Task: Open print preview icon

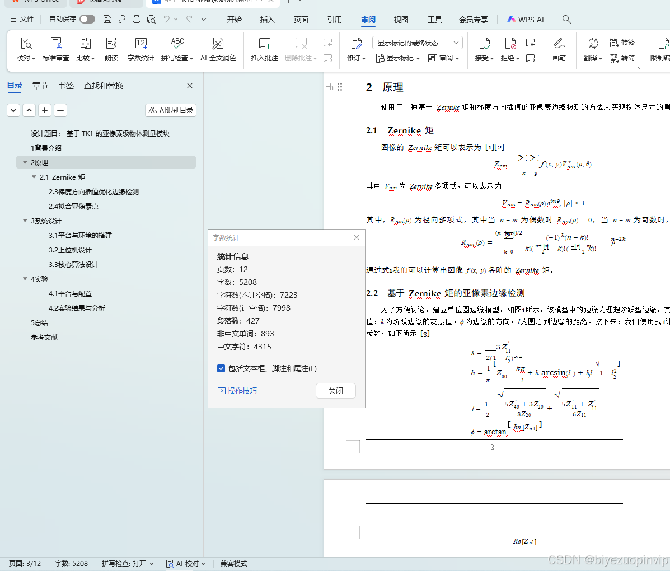Action: [151, 19]
